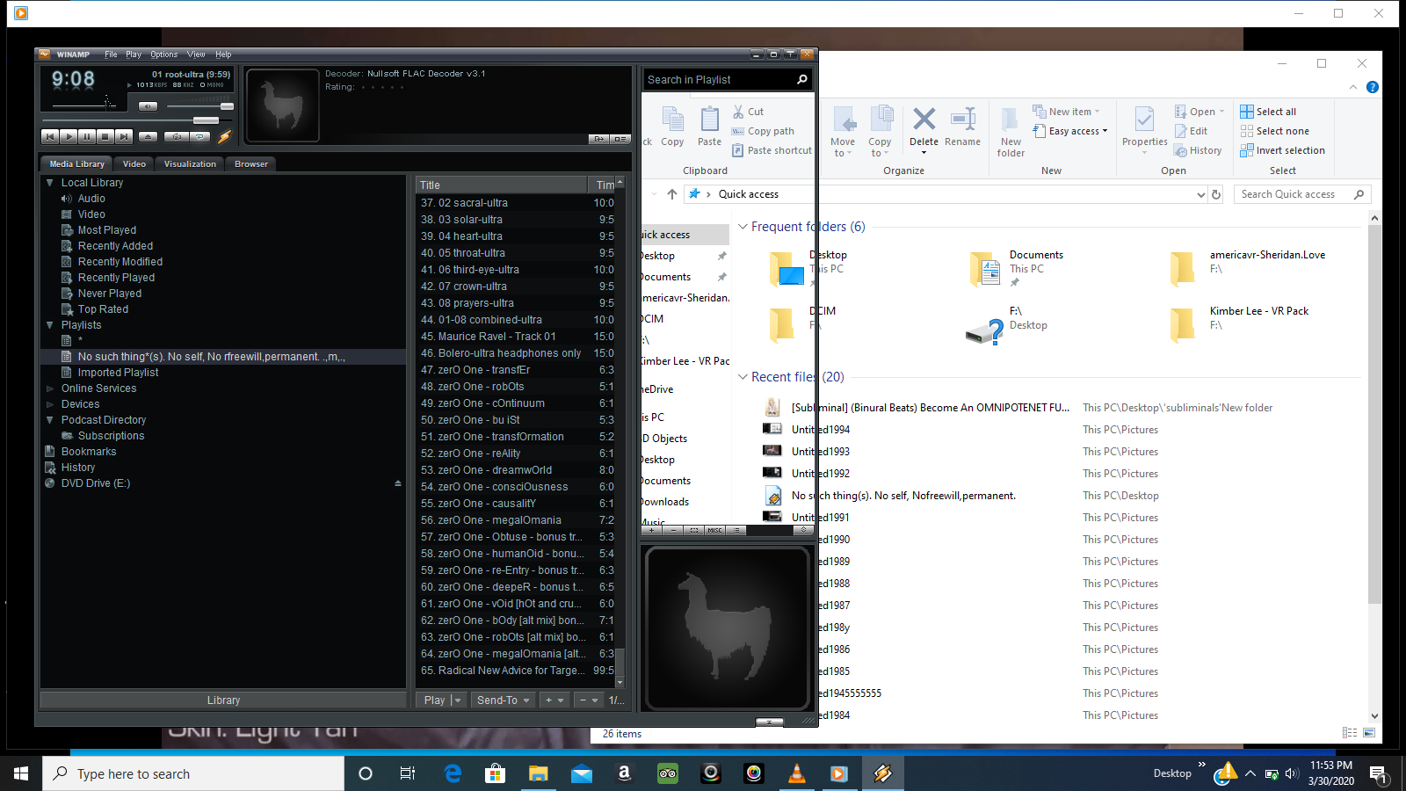This screenshot has width=1406, height=791.
Task: Click the manage playlist list button
Action: tap(736, 530)
